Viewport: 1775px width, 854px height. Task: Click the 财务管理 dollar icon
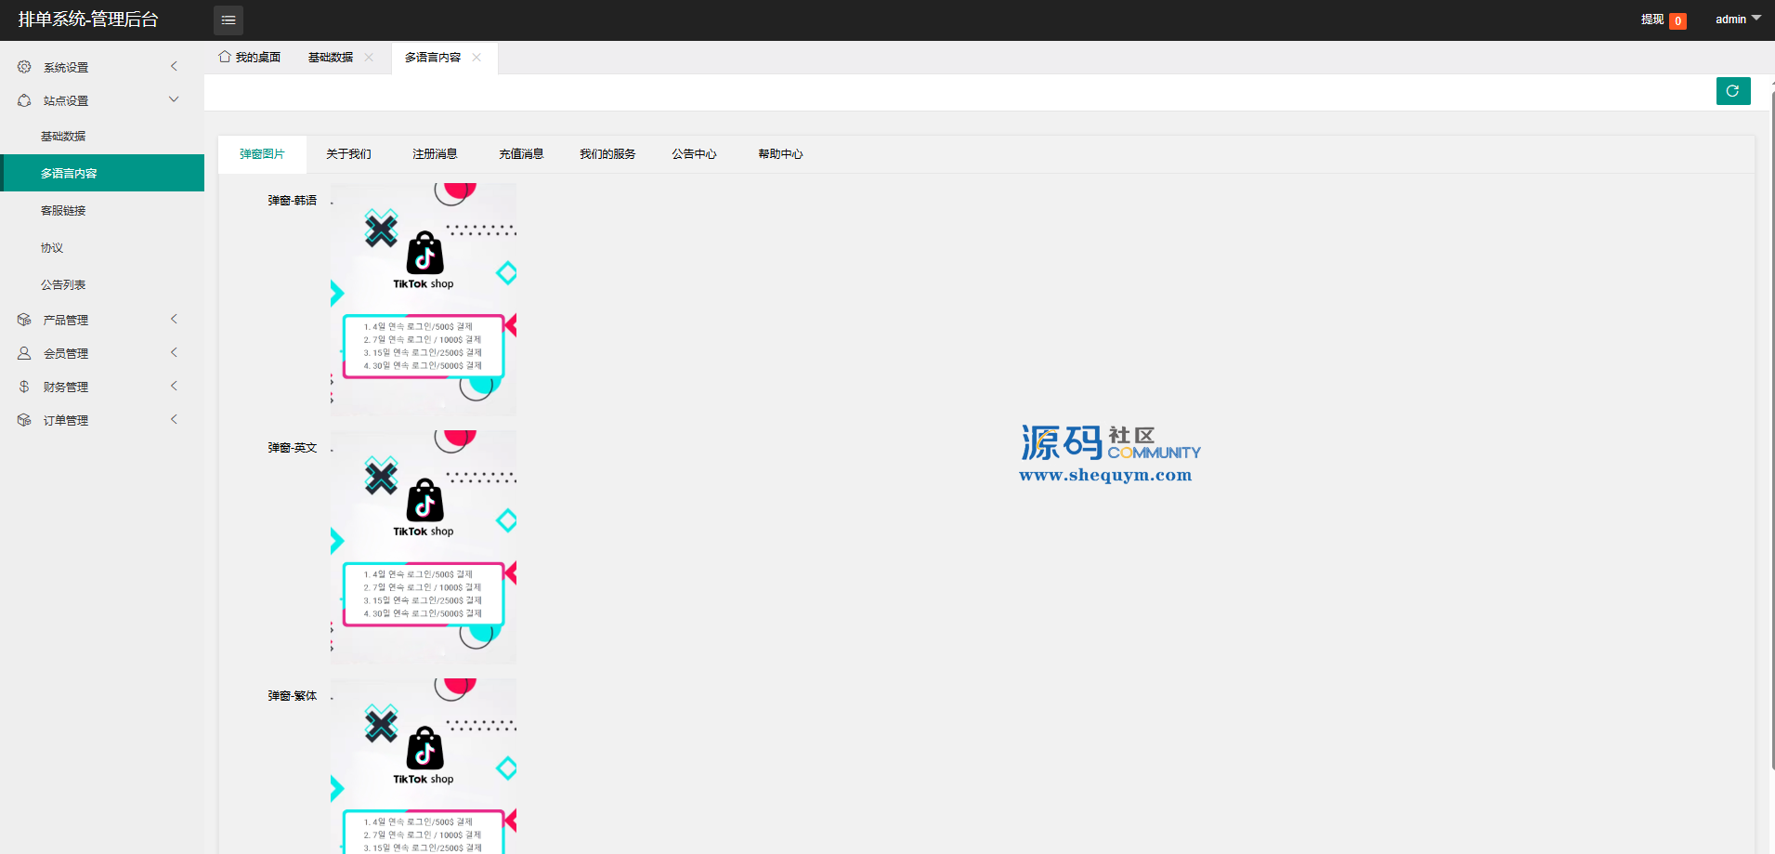(x=24, y=387)
